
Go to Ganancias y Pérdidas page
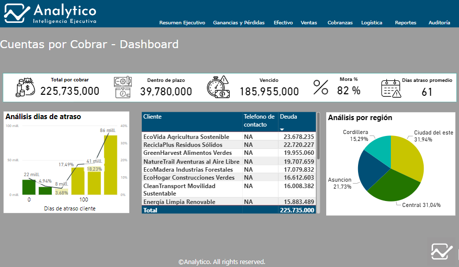pos(239,22)
